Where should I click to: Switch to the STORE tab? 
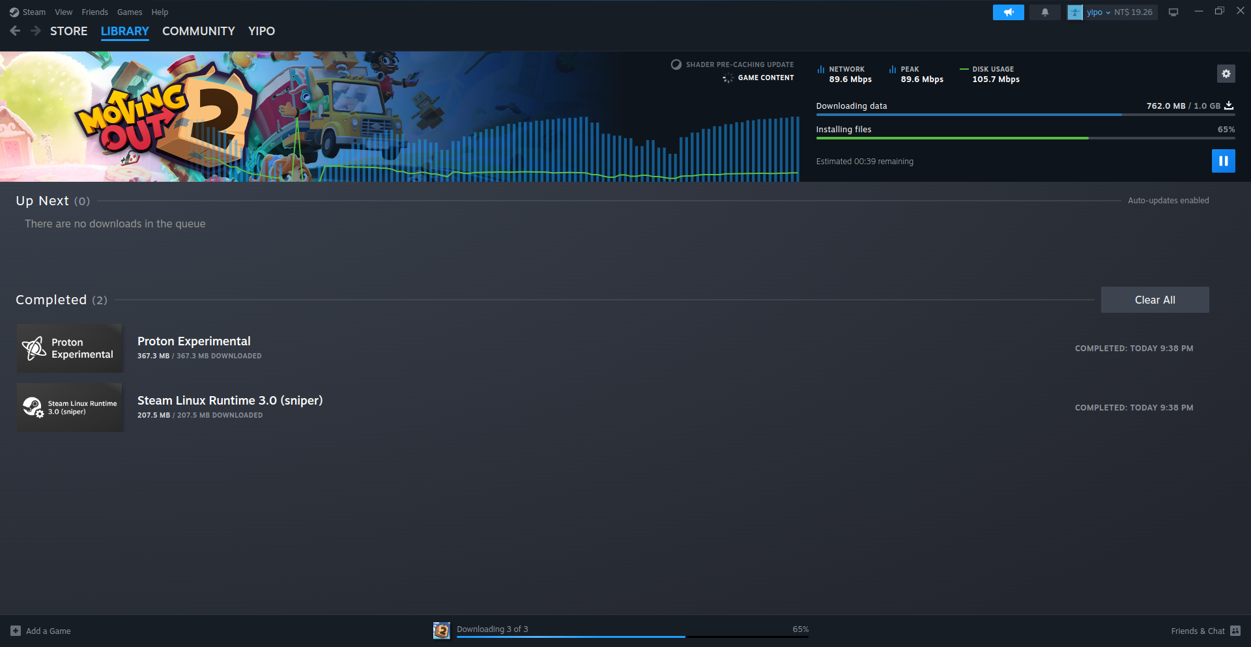(x=68, y=31)
